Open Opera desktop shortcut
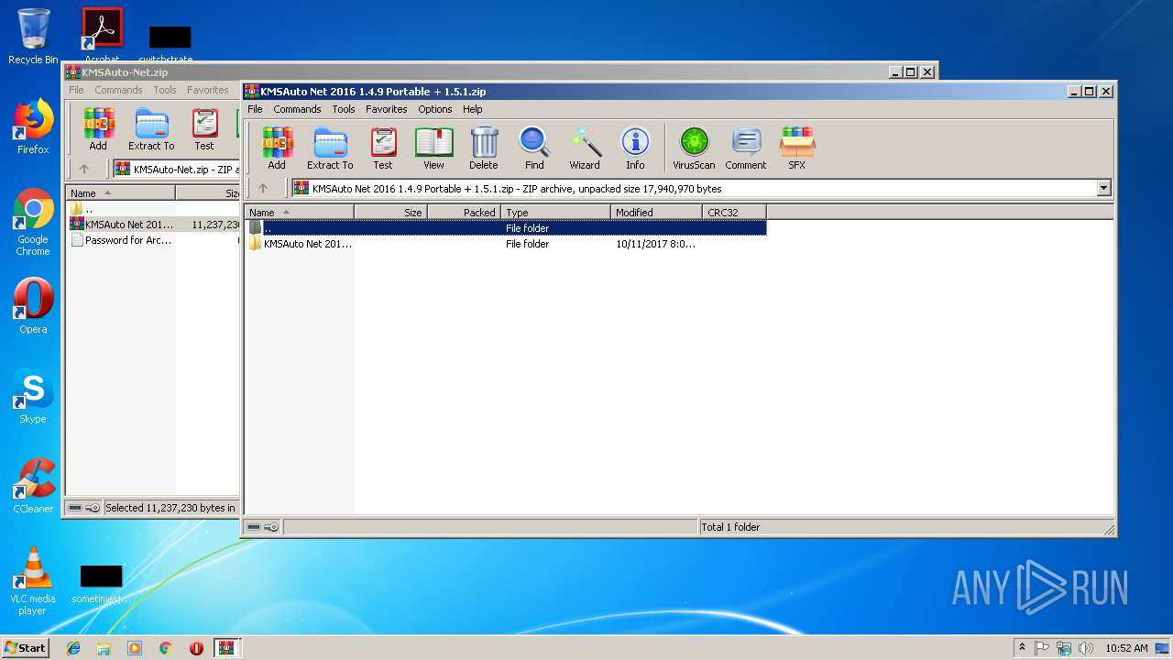 [x=33, y=306]
